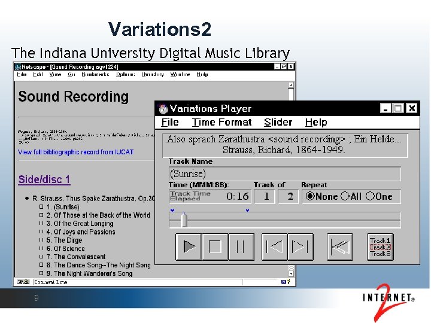Screen dimensions: 431x323
Task: Select track 7. The Convalescent
Action: click(x=76, y=257)
